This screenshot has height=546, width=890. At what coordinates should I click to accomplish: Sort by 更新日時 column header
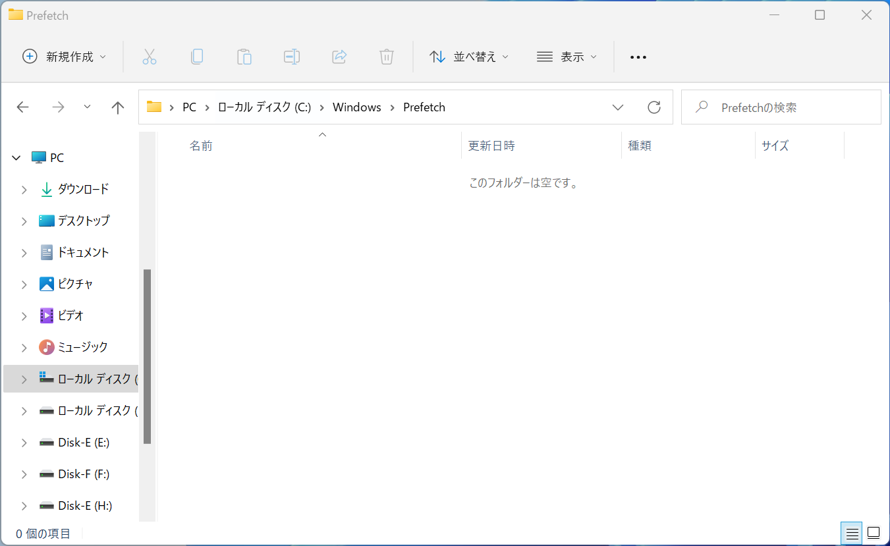click(x=491, y=146)
